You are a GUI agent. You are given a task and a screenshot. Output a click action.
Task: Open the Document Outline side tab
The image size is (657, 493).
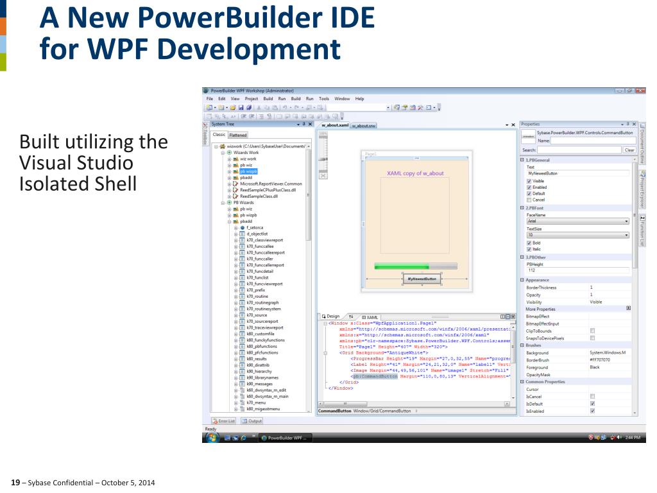[x=642, y=143]
